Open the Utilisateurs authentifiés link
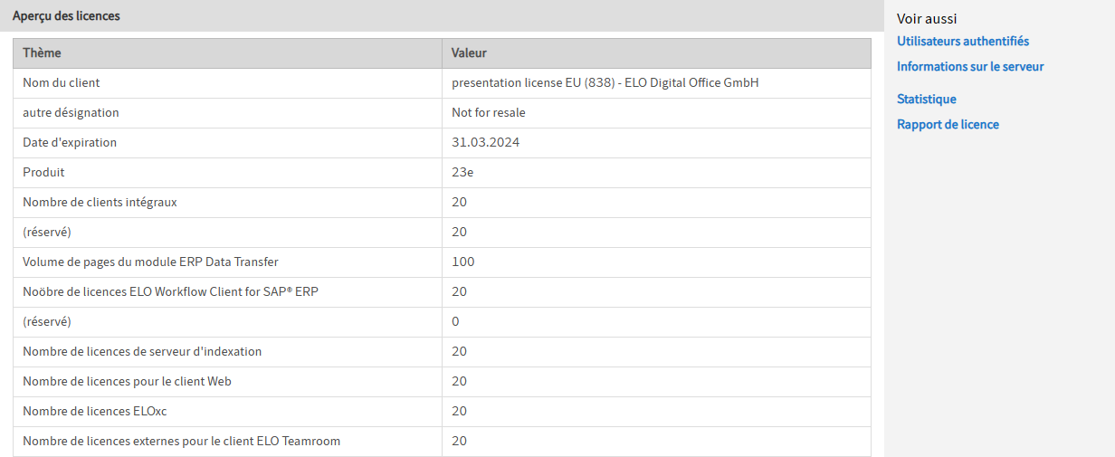Image resolution: width=1115 pixels, height=457 pixels. tap(963, 42)
